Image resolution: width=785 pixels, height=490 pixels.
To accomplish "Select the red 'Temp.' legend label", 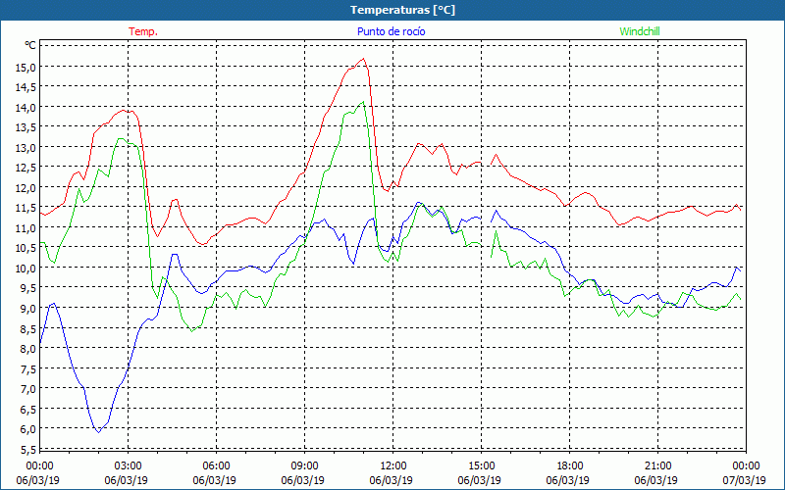I will tap(143, 31).
